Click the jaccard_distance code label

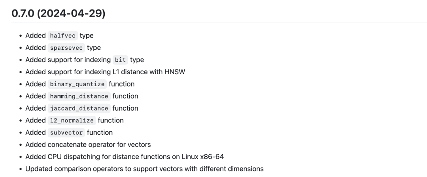point(79,108)
